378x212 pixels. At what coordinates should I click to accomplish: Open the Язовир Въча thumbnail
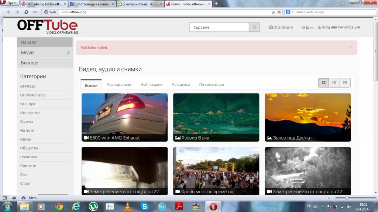[x=216, y=117]
